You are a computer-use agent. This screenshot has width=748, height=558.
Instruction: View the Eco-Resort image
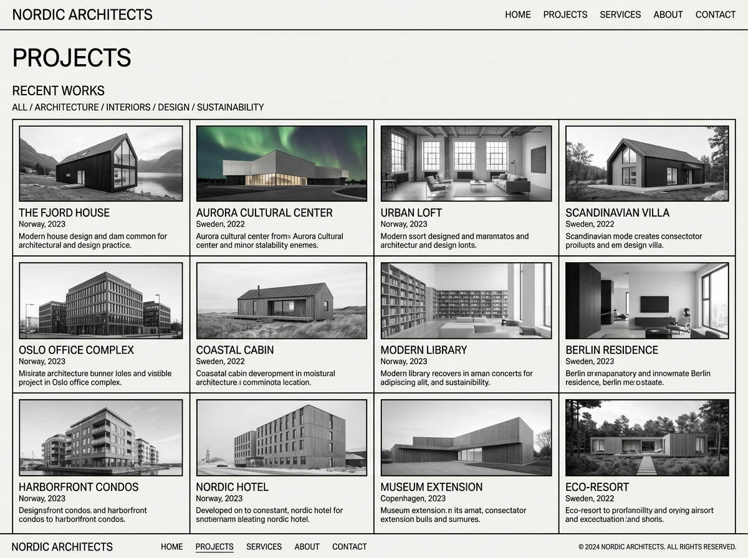(647, 438)
